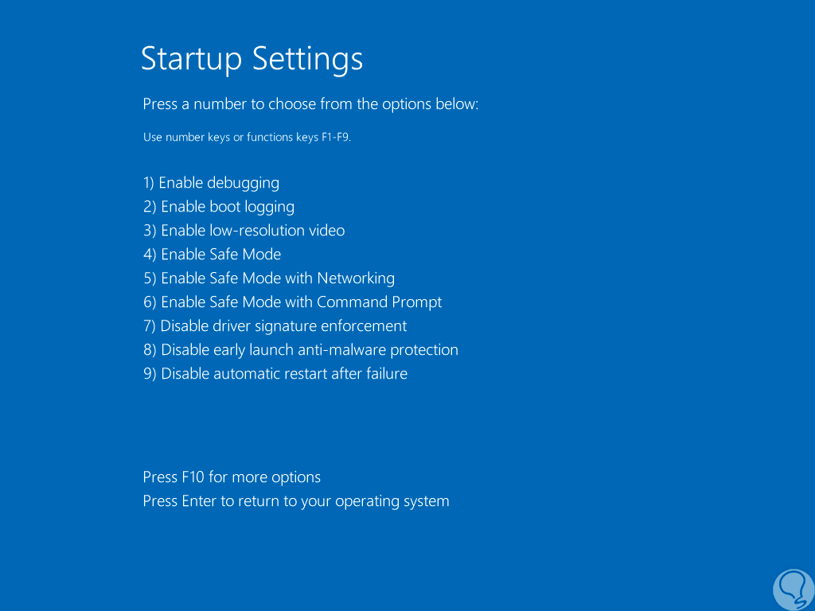Viewport: 815px width, 611px height.
Task: Click the word Startup in the heading
Action: (192, 60)
